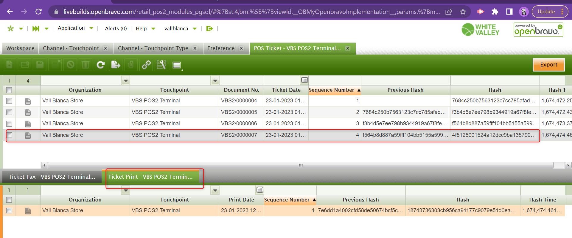
Task: Click the orange Export button
Action: [548, 65]
